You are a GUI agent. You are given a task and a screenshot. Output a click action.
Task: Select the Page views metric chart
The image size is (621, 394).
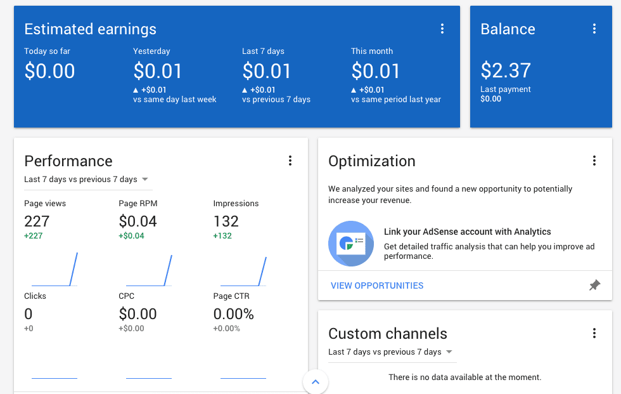tap(54, 270)
